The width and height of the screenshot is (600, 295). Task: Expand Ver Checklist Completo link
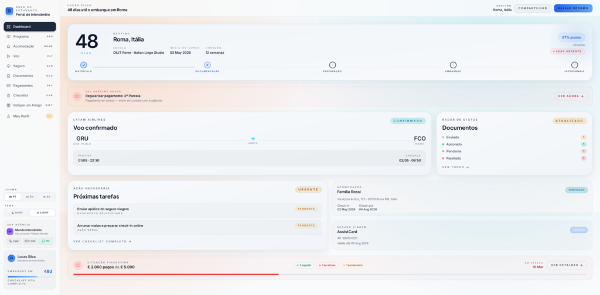tap(102, 241)
